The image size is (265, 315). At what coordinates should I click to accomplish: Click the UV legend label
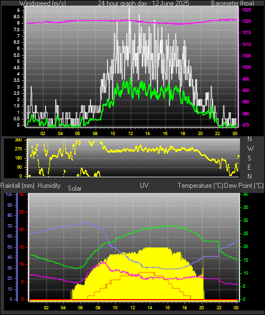[x=144, y=186]
